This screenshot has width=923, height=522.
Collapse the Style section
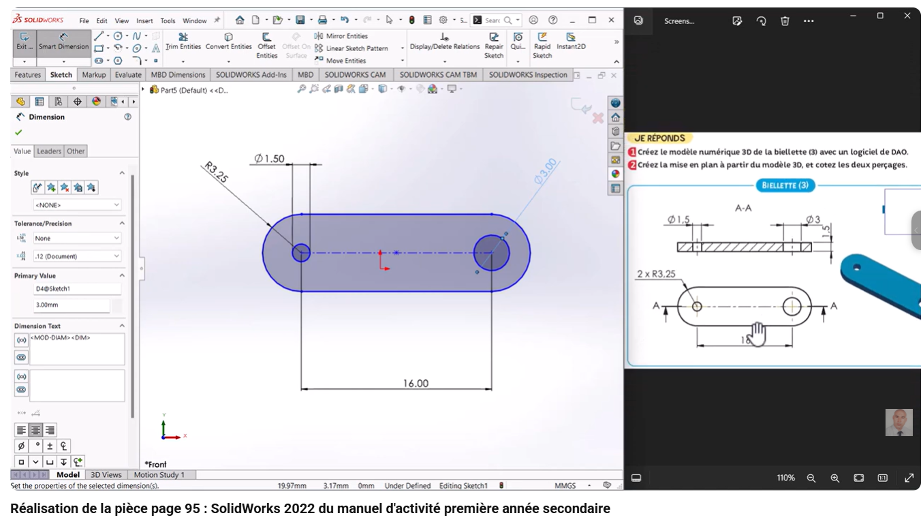point(123,173)
